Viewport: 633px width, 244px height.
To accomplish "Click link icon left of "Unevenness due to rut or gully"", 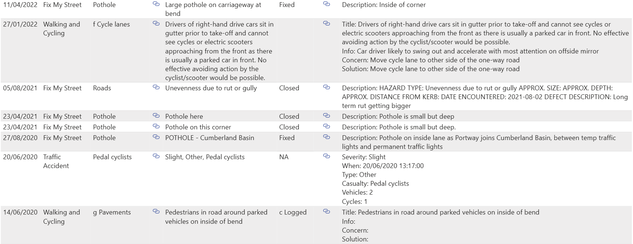I will (x=156, y=87).
